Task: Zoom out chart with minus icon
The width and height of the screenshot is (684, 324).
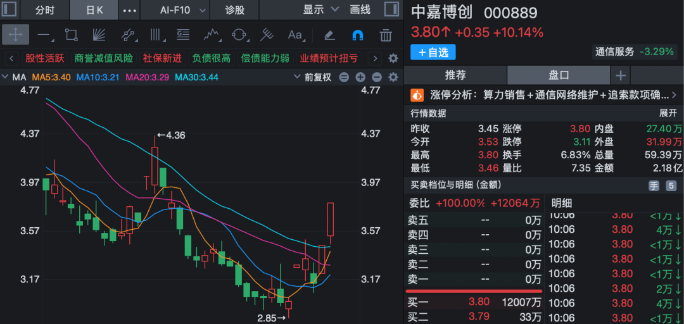Action: [x=377, y=78]
